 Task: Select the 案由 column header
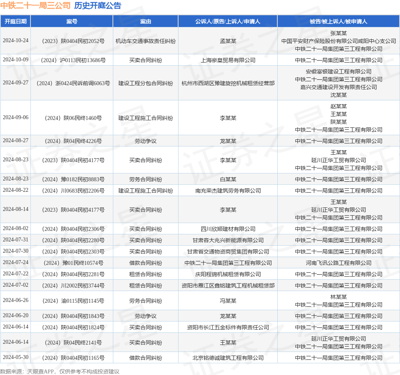[146, 21]
